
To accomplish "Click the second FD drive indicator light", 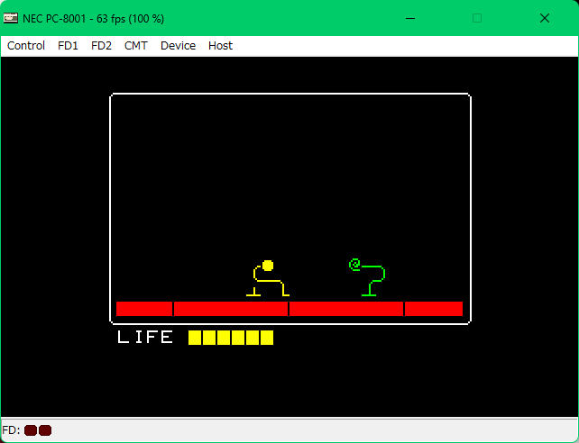I will point(45,430).
